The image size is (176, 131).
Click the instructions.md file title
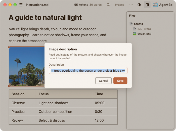point(37,5)
